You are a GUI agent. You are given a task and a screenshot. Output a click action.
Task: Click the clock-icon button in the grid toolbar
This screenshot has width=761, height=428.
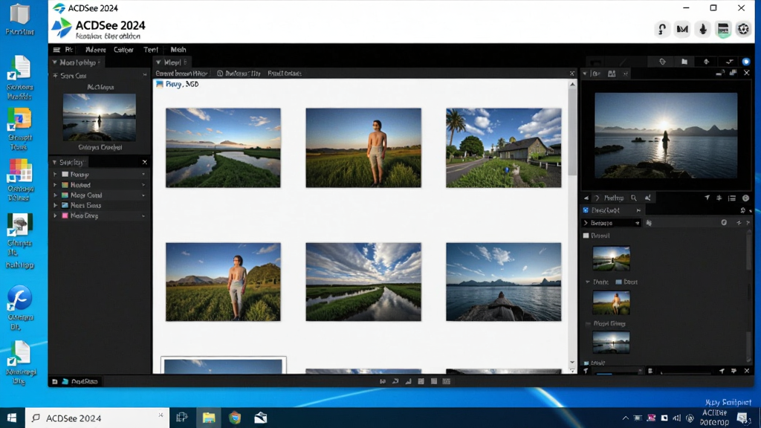[x=239, y=74]
